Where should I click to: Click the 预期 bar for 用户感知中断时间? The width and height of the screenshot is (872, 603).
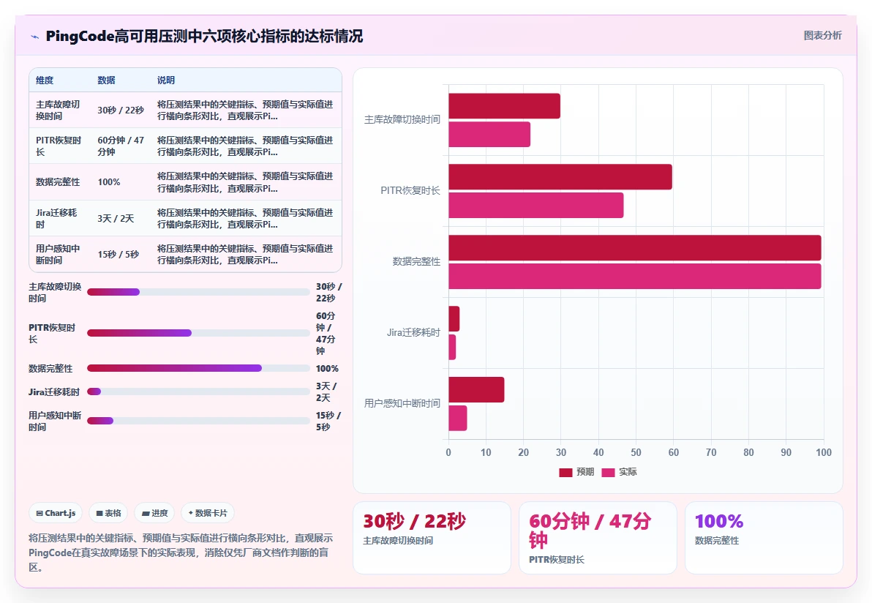476,389
